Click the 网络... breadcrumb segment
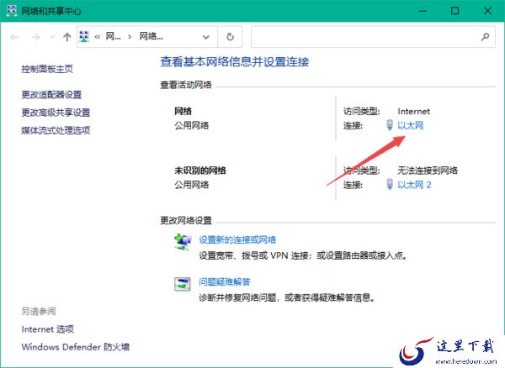505x368 pixels. tap(151, 37)
